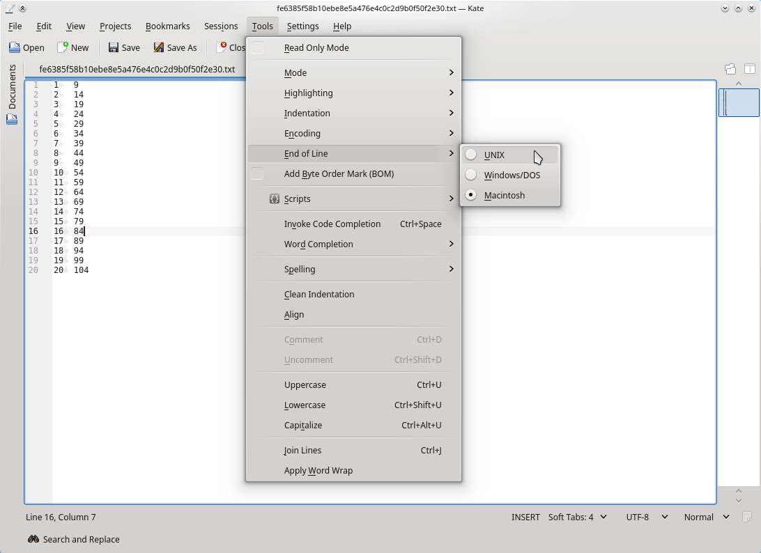The width and height of the screenshot is (761, 553).
Task: Expand the Indentation submenu
Action: [353, 113]
